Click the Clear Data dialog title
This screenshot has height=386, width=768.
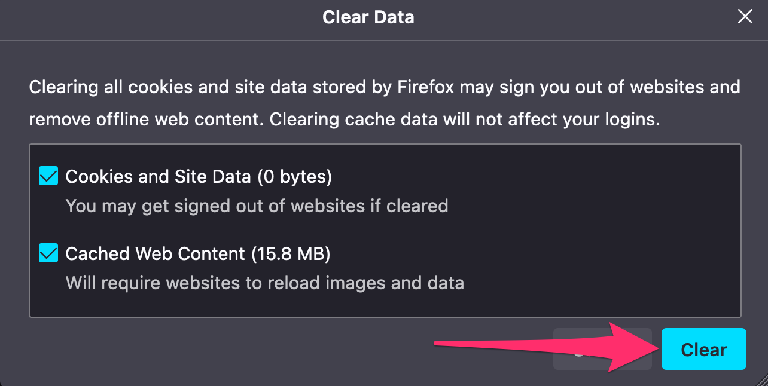click(x=368, y=17)
